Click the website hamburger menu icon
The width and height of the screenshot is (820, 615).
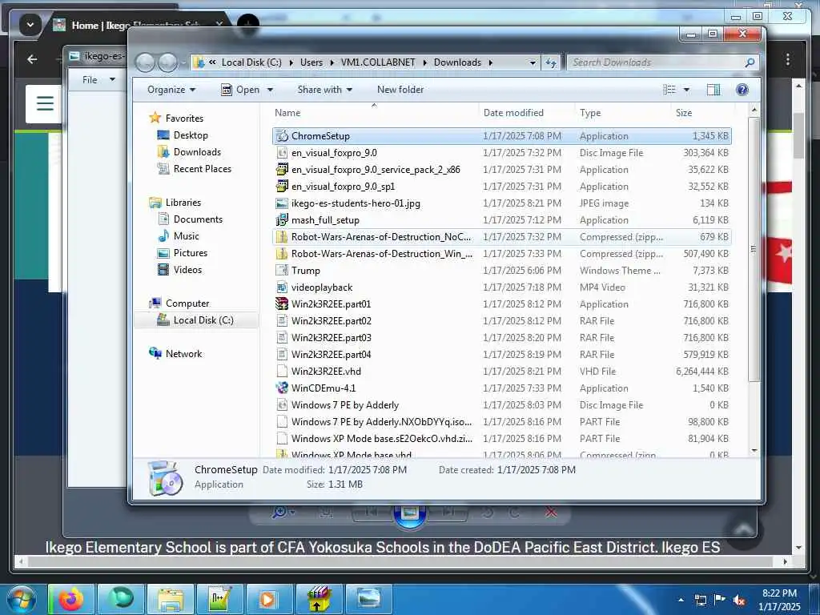45,103
